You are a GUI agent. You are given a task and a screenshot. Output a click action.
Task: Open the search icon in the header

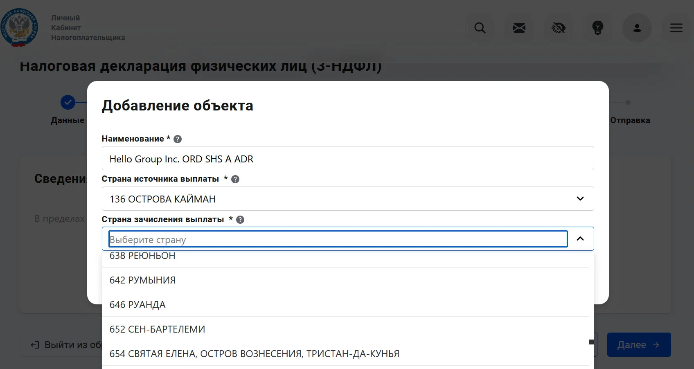(480, 28)
